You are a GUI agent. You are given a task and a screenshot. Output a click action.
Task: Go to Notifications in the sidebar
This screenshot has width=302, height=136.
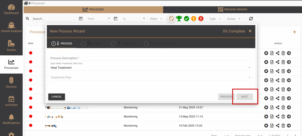point(11,119)
